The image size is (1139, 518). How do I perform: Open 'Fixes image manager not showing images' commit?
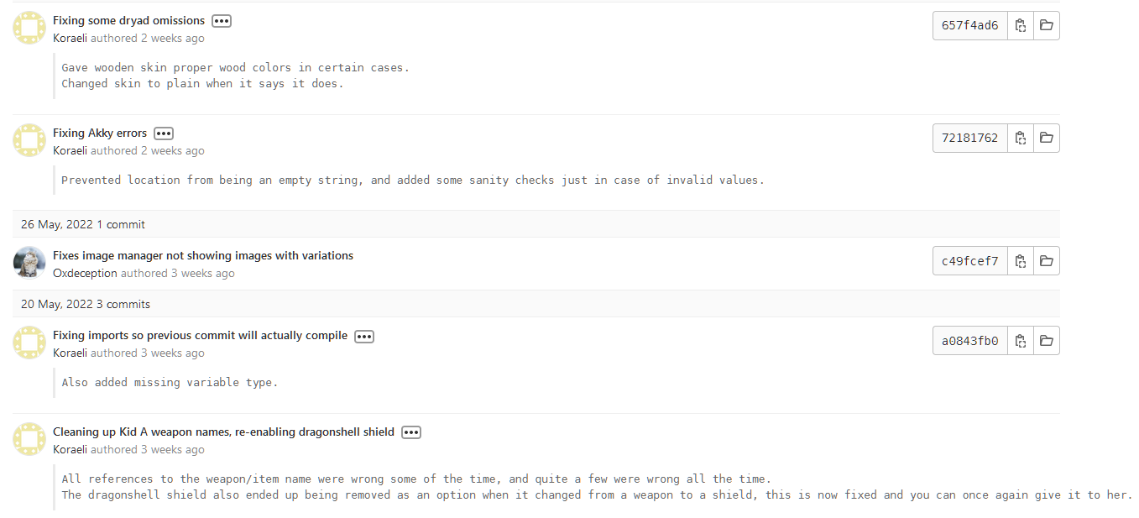click(203, 255)
